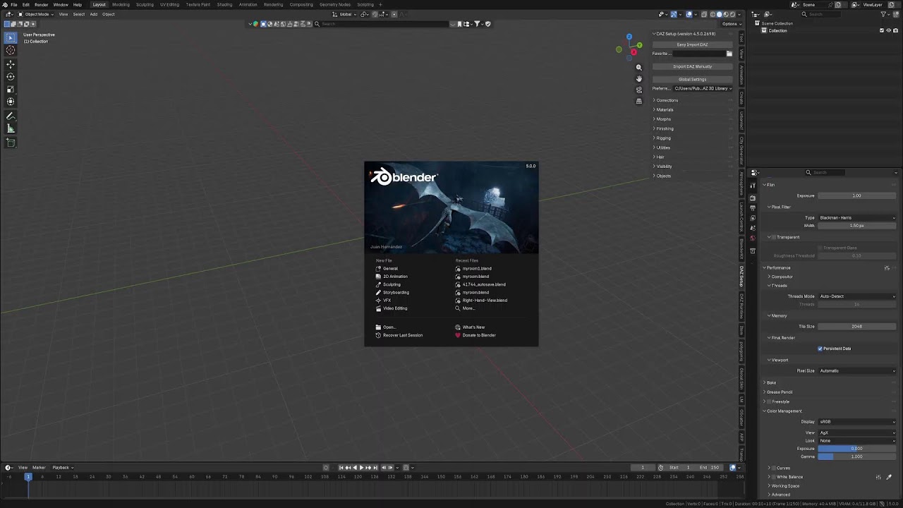The height and width of the screenshot is (508, 903).
Task: Enable the White Balance checkbox
Action: (x=774, y=477)
